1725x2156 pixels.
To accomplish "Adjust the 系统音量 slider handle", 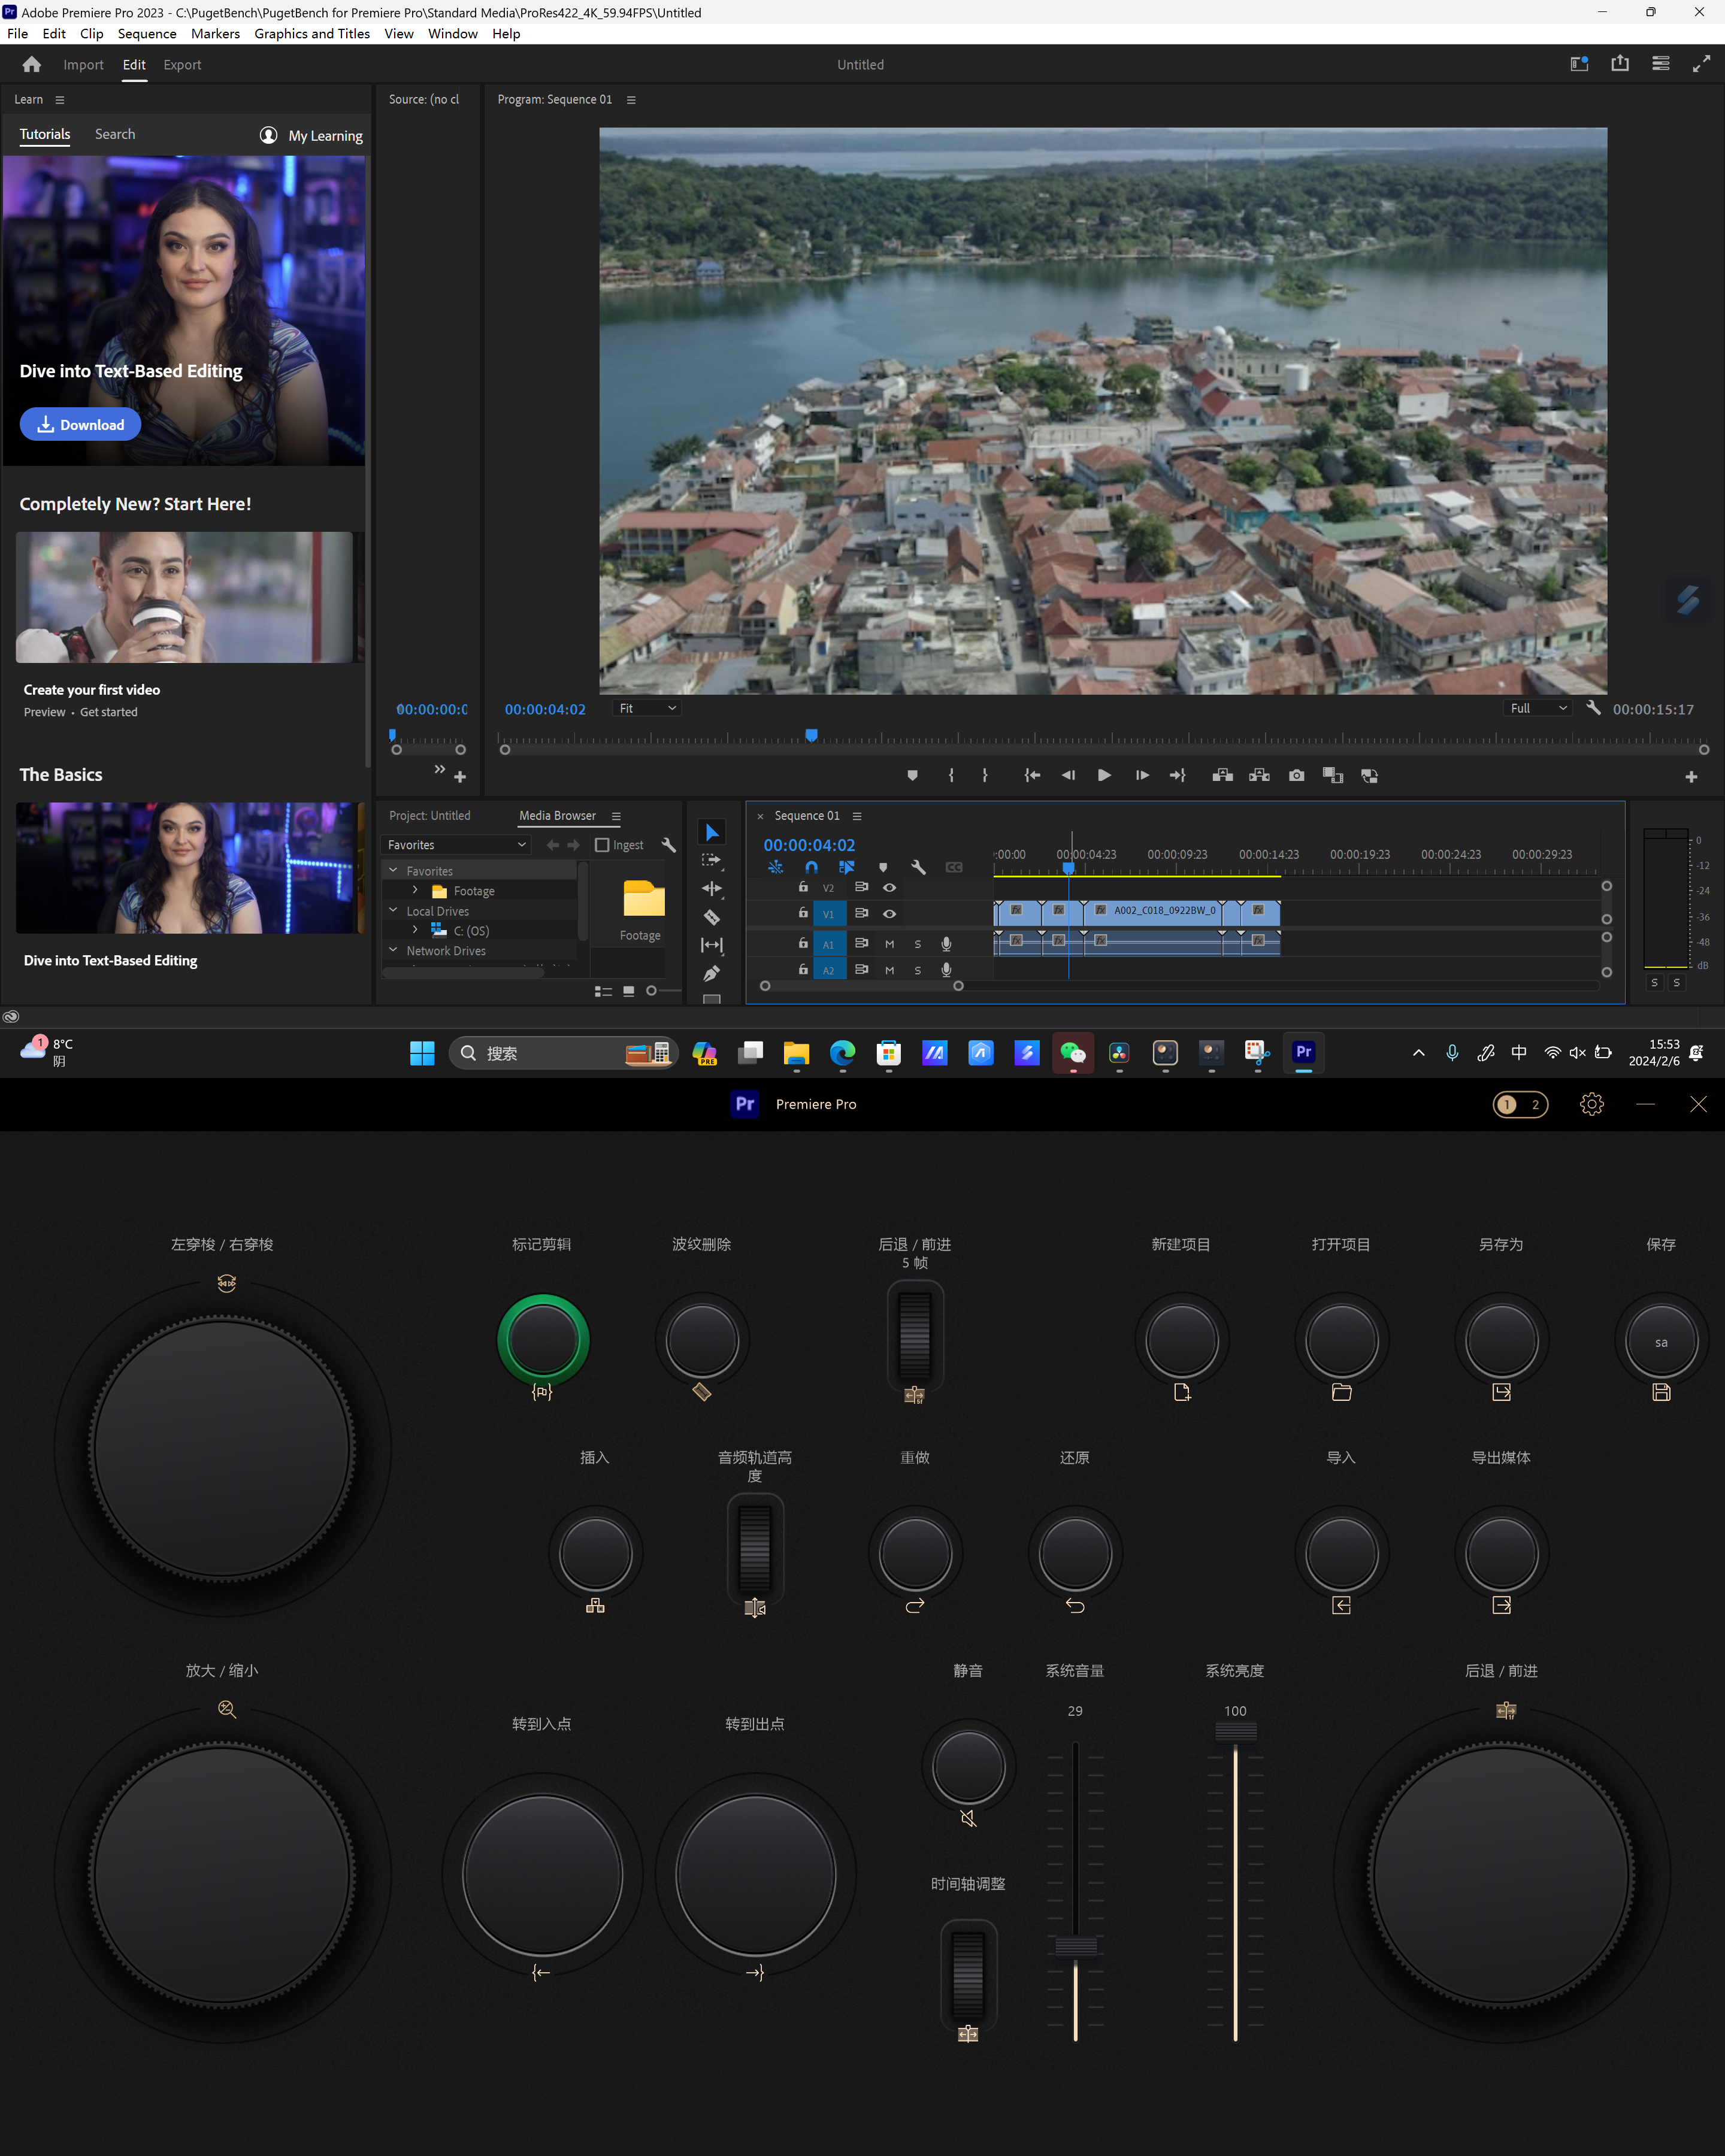I will pyautogui.click(x=1075, y=1946).
